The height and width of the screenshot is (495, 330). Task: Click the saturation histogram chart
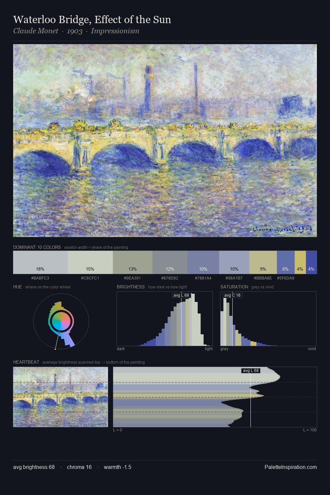268,319
